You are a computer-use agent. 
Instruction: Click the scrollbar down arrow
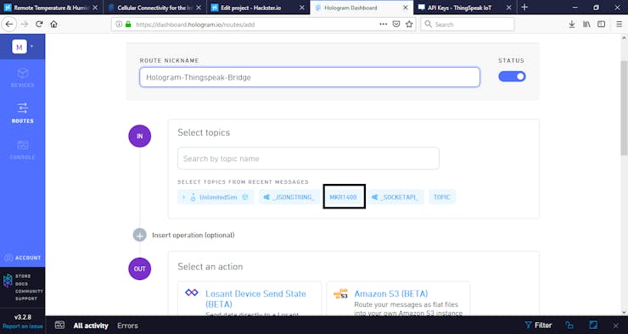(x=624, y=312)
